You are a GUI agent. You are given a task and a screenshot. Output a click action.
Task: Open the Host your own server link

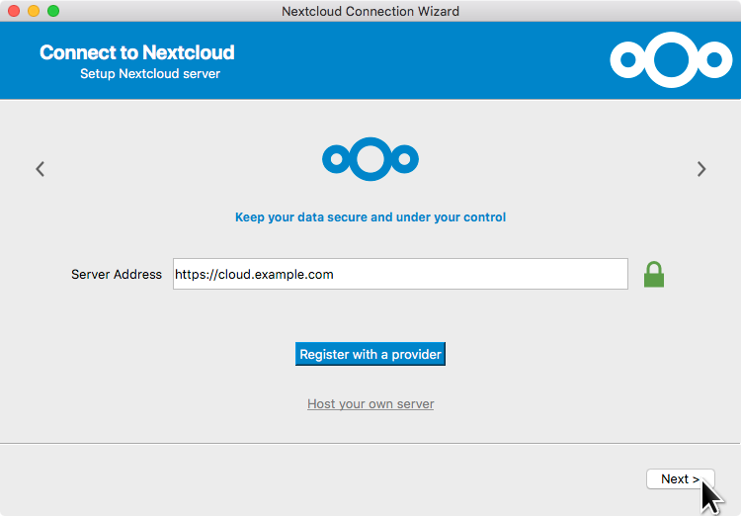pyautogui.click(x=370, y=404)
